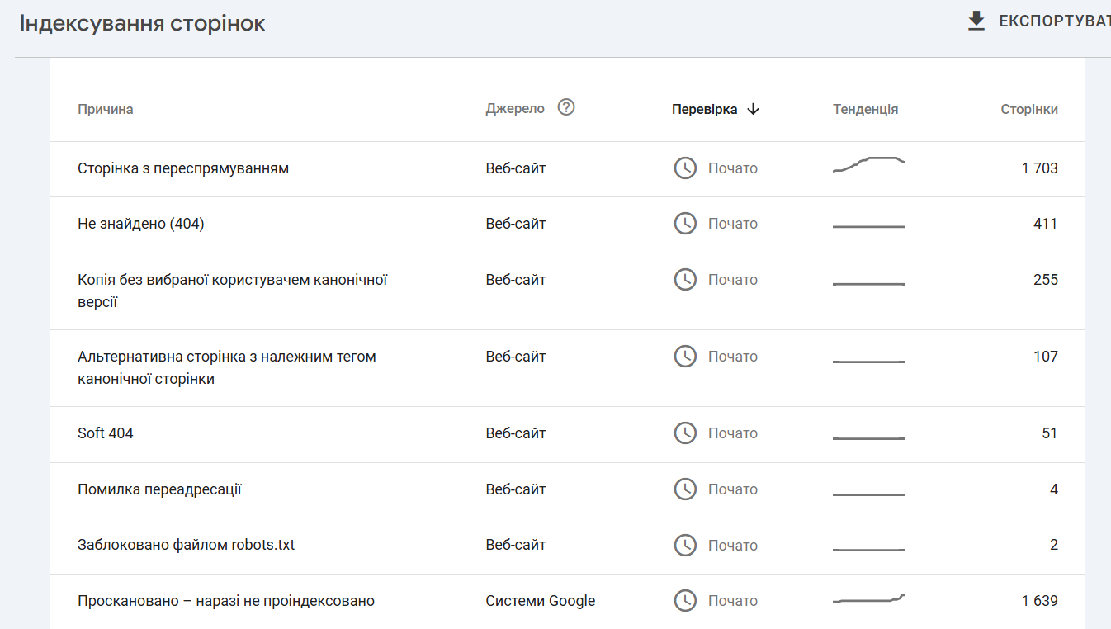This screenshot has width=1111, height=629.
Task: Click the Сторінки column header
Action: (1028, 109)
